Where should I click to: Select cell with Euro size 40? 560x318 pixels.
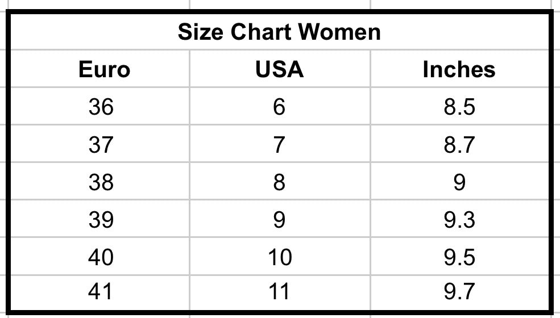tap(101, 257)
